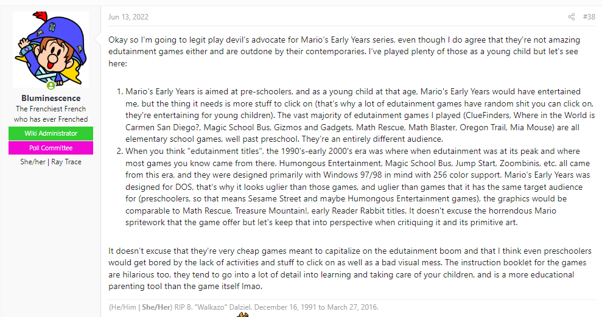602x317 pixels.
Task: Click the green online status indicator on avatar
Action: 51,85
